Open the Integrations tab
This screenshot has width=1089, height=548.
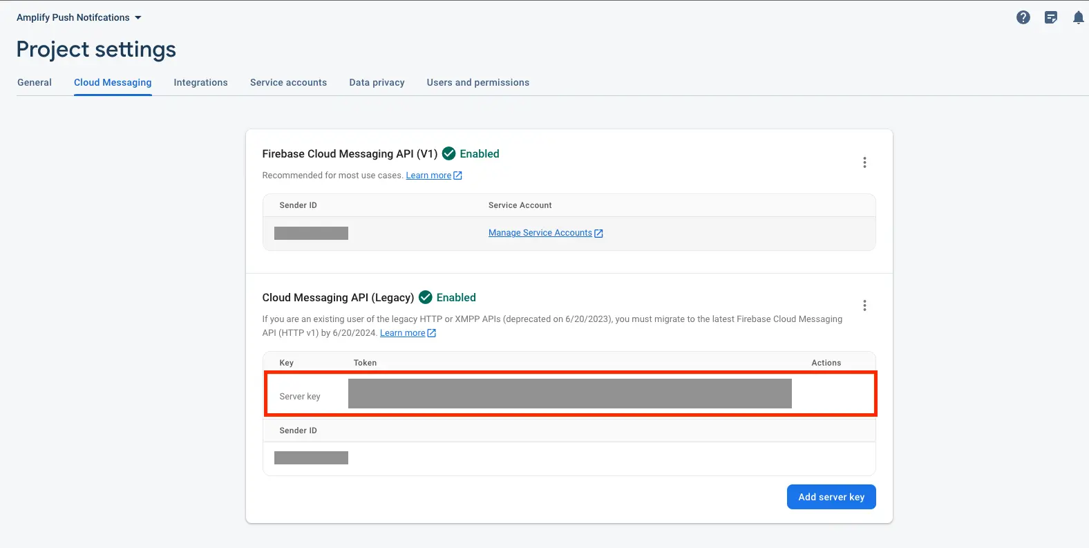(x=200, y=82)
